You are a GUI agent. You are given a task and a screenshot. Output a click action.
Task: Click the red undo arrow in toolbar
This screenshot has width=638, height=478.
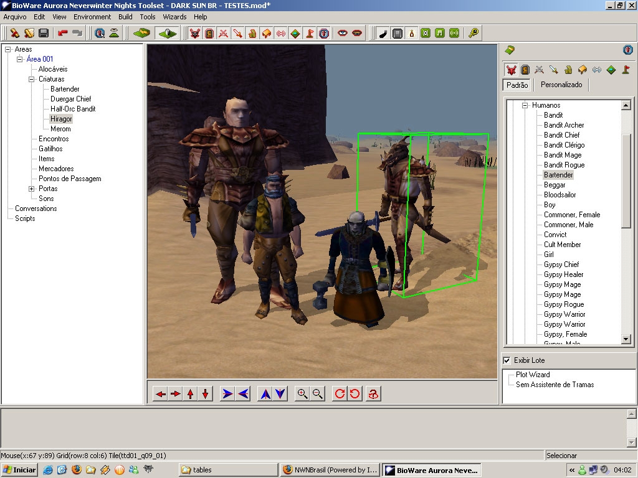tap(62, 33)
